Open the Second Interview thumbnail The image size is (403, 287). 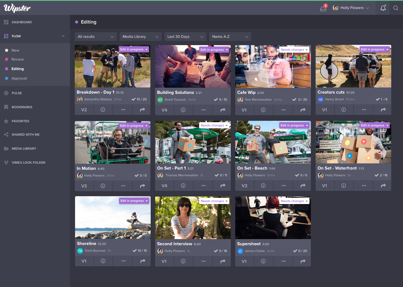(x=193, y=218)
